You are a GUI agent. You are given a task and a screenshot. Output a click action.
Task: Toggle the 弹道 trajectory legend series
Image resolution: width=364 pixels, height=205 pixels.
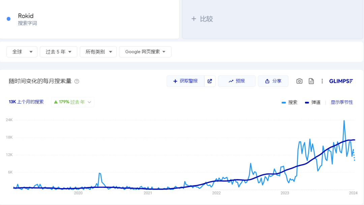pos(312,102)
